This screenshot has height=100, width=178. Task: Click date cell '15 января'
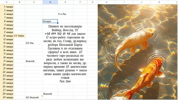[x=7, y=47]
